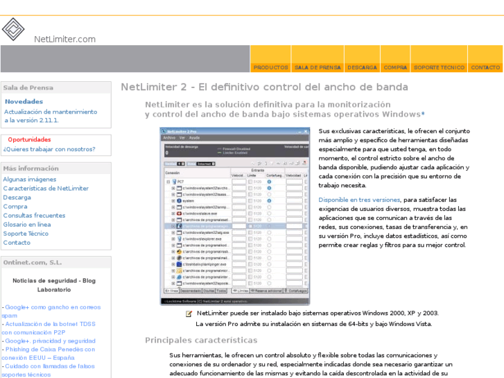Image resolution: width=504 pixels, height=378 pixels.
Task: Open 'Google+ como gancho en correos spam' news
Action: click(51, 311)
